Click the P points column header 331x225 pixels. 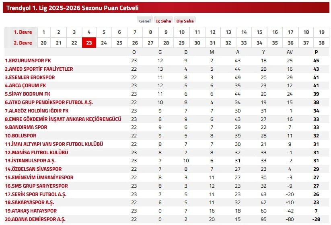(316, 52)
